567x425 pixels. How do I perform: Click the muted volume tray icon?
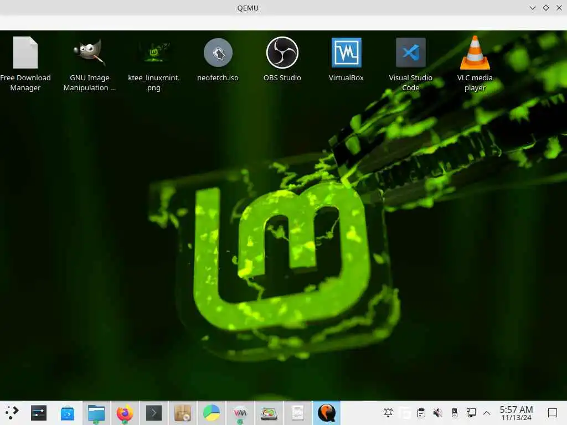[437, 413]
